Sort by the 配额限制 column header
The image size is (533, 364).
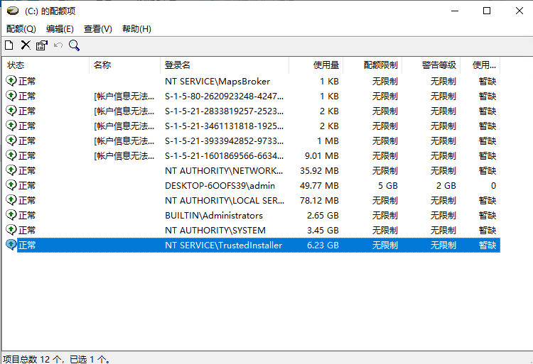tap(372, 65)
